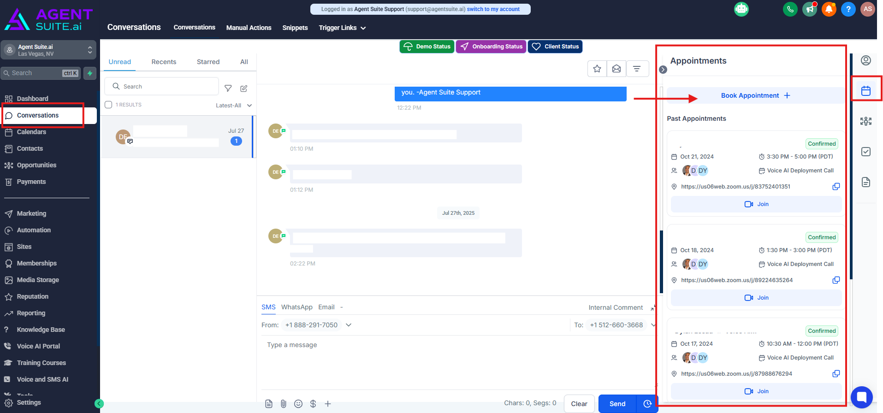883x413 pixels.
Task: Switch to the Unread tab
Action: tap(120, 62)
